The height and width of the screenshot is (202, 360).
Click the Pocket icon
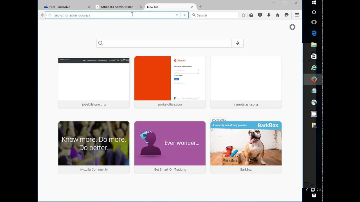coord(260,15)
